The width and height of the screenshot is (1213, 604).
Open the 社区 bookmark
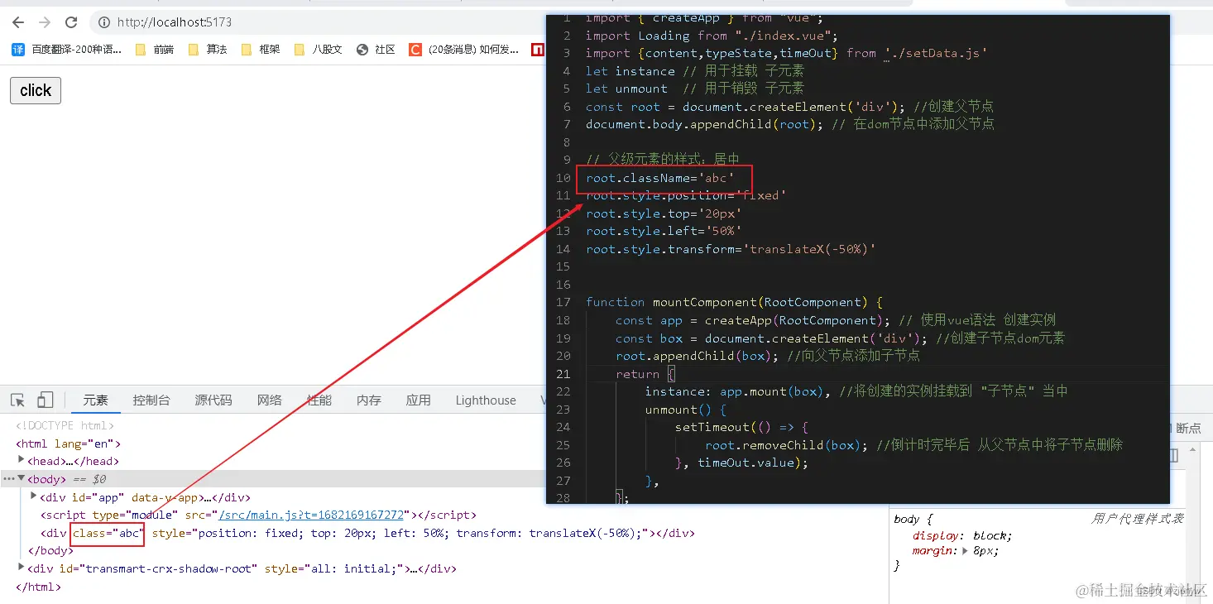click(x=376, y=50)
